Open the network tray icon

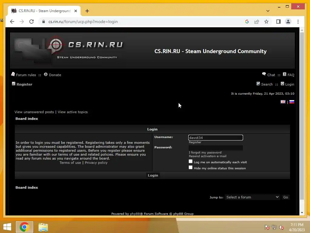tap(274, 227)
